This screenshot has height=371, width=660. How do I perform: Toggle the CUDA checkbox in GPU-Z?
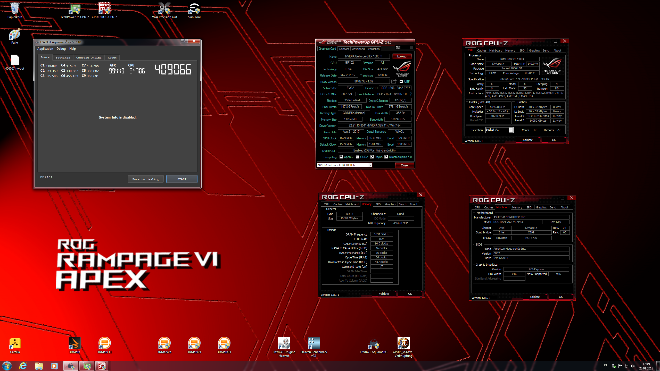(357, 157)
